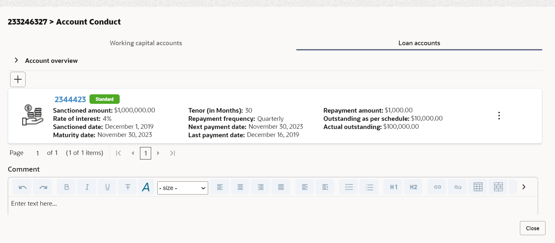
Task: Insert a table with the grid icon
Action: [478, 187]
